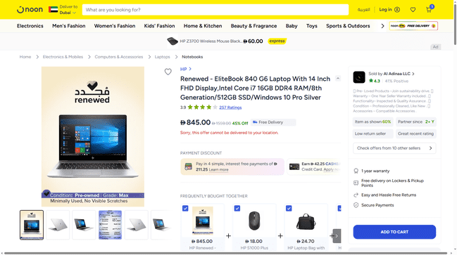Click the horizontal scrollbar at page bottom

pos(225,253)
